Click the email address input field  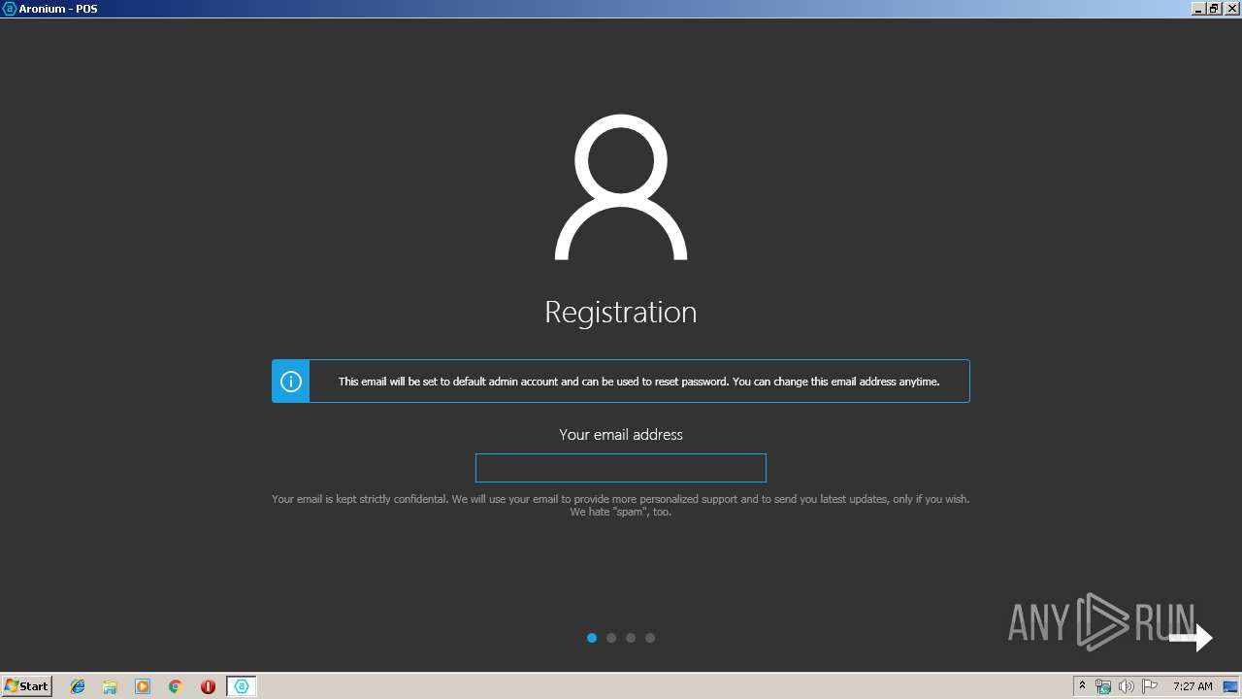tap(621, 468)
